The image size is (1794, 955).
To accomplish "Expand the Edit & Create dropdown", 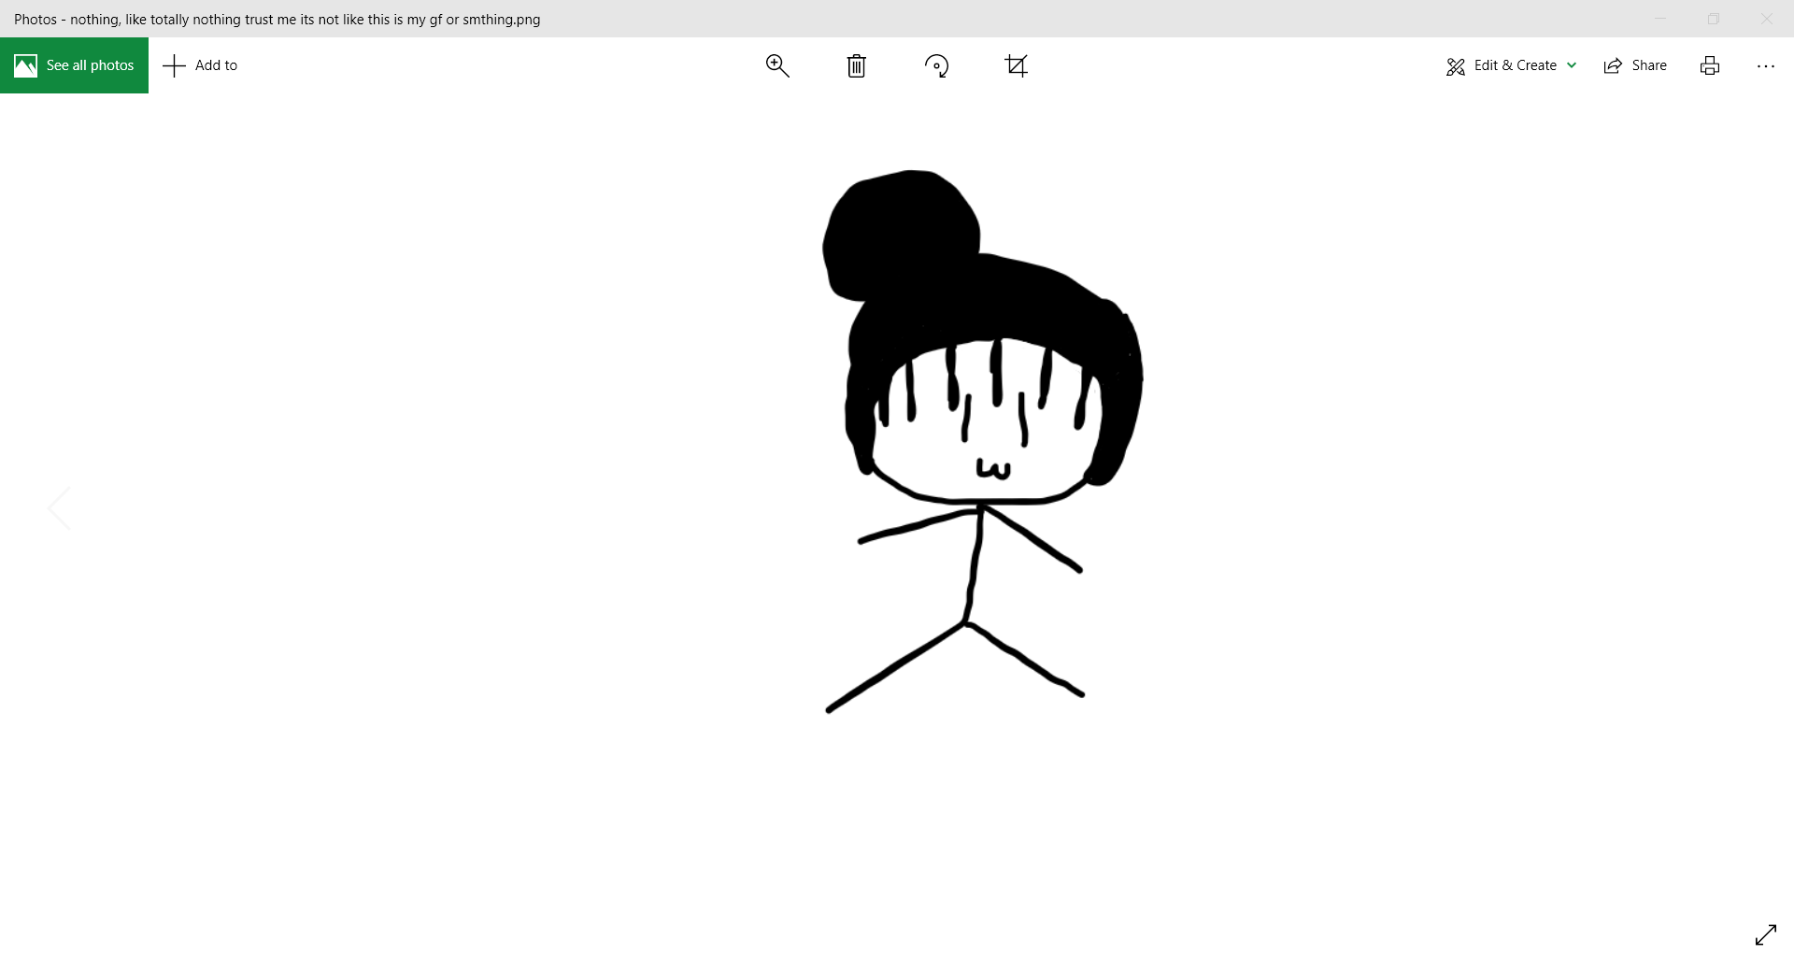I will pos(1511,65).
